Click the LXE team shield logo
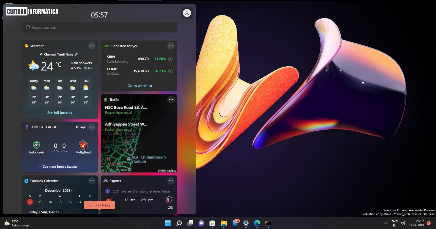 pos(169,200)
